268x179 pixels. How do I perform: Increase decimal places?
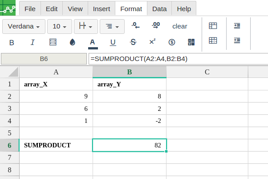[x=156, y=26]
